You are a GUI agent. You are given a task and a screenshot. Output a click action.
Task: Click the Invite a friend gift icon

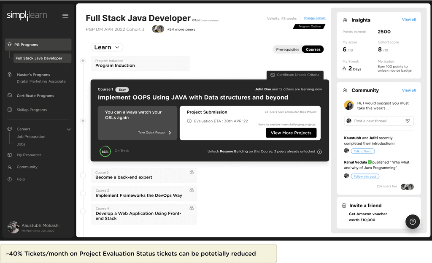click(x=344, y=206)
